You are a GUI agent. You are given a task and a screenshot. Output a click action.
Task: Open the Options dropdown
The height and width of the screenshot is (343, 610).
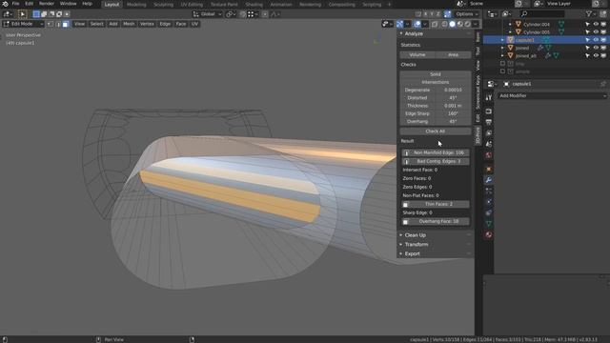tap(467, 14)
